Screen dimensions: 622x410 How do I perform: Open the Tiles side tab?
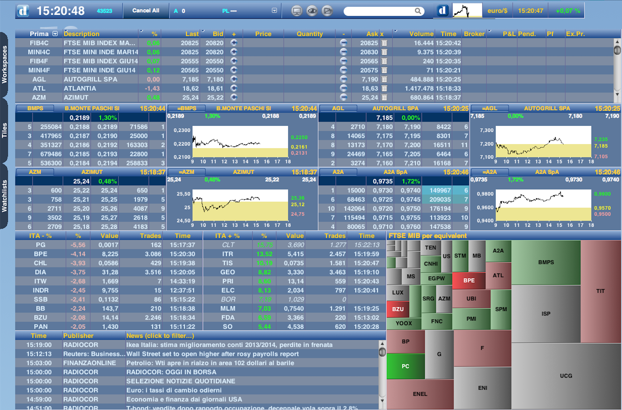coord(4,130)
